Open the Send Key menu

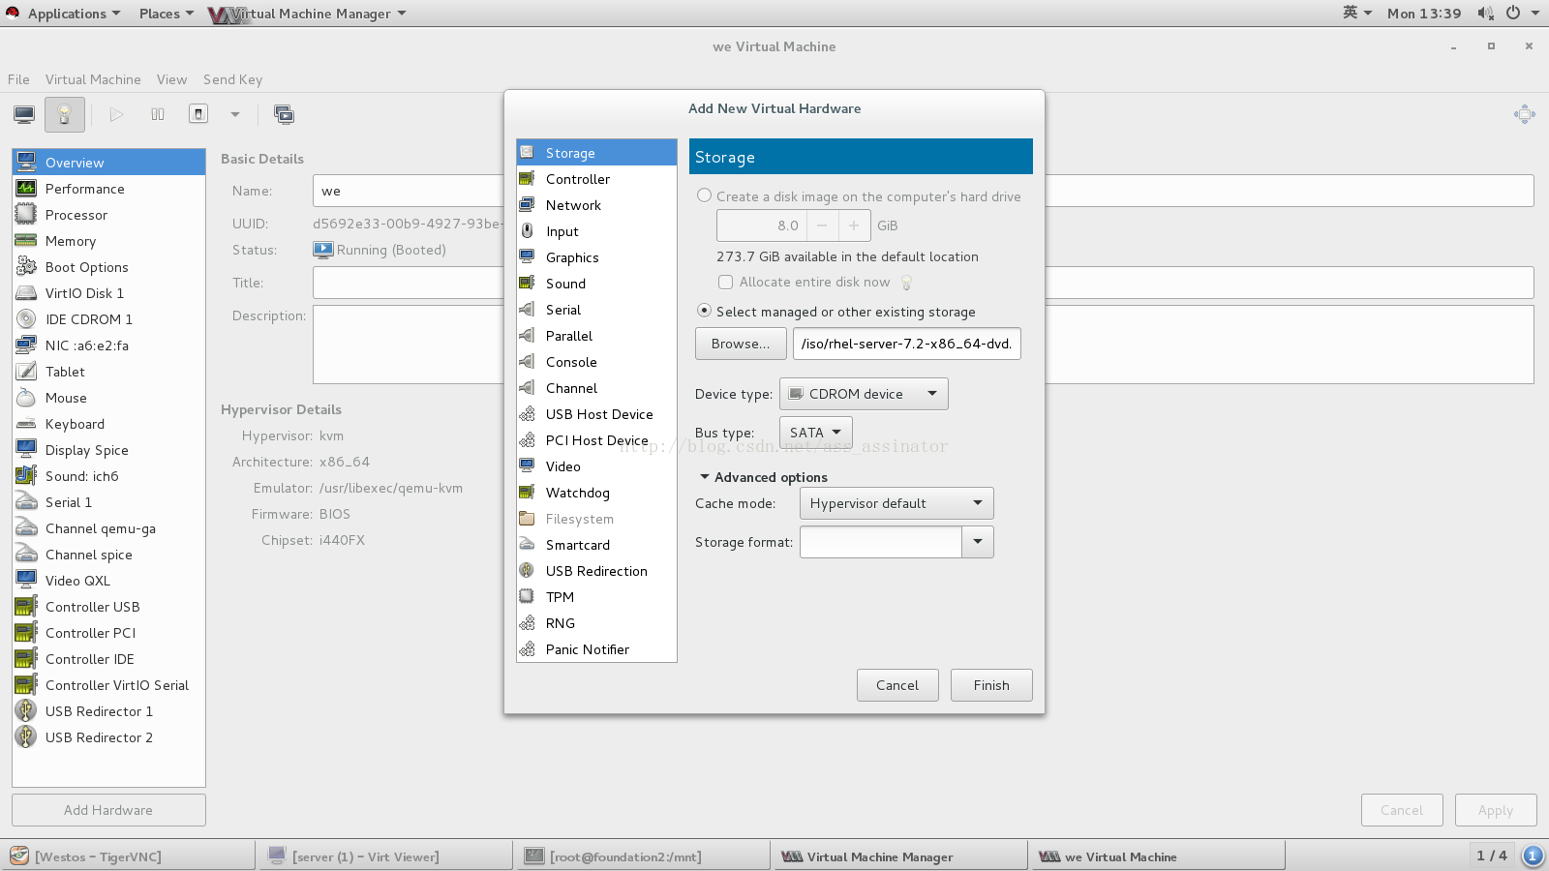point(232,79)
